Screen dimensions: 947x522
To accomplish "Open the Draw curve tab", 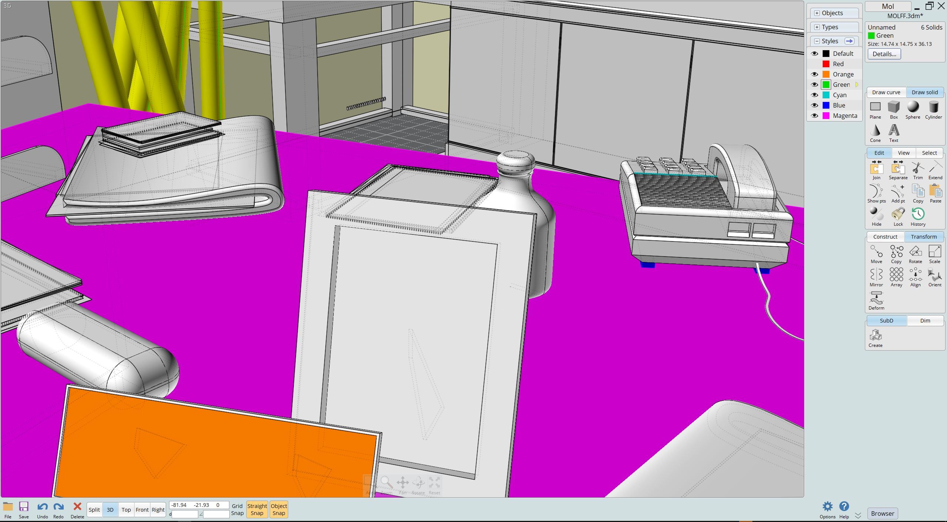I will (x=886, y=92).
